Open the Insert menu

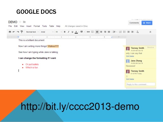[x=29, y=26]
